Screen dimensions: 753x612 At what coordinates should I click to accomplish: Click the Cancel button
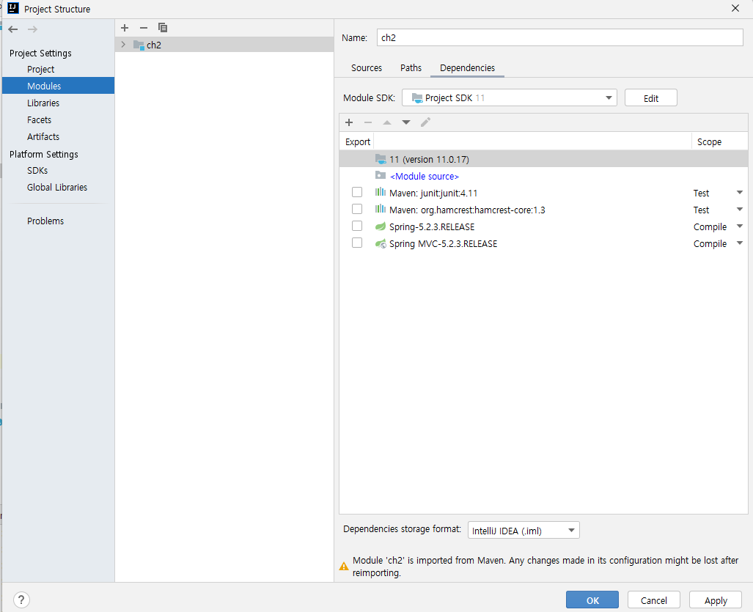[653, 600]
